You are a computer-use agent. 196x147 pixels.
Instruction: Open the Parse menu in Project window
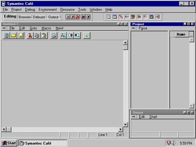tap(143, 28)
